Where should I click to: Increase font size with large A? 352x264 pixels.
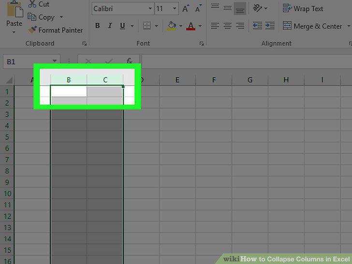point(186,9)
